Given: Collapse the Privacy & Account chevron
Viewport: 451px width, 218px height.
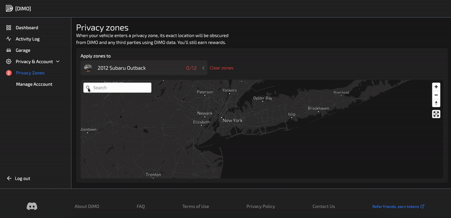Looking at the screenshot, I should 58,61.
